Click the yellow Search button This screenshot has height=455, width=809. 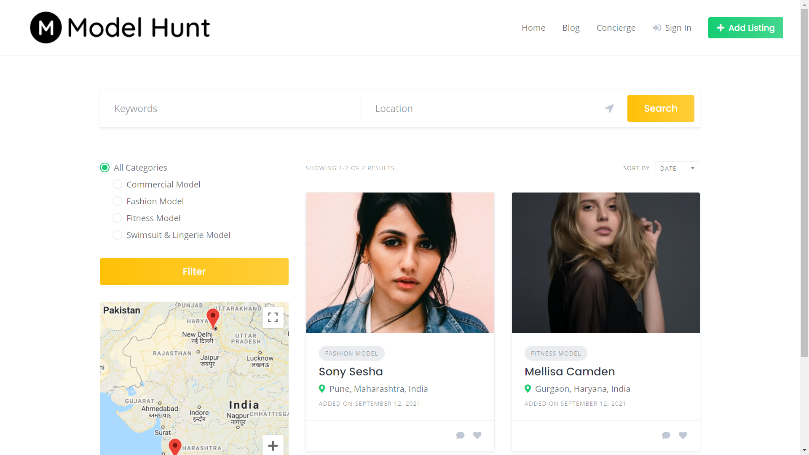[x=660, y=109]
